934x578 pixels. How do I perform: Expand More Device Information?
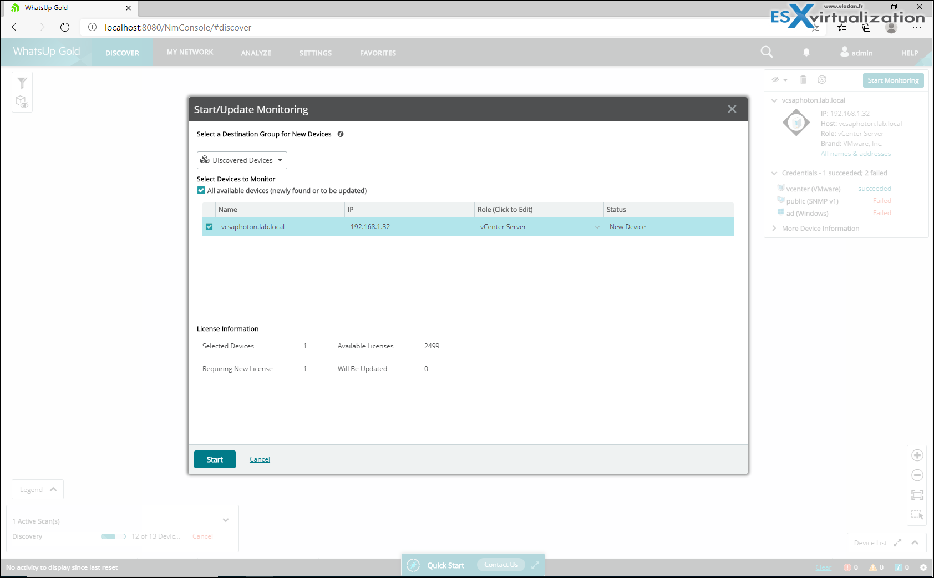tap(774, 229)
